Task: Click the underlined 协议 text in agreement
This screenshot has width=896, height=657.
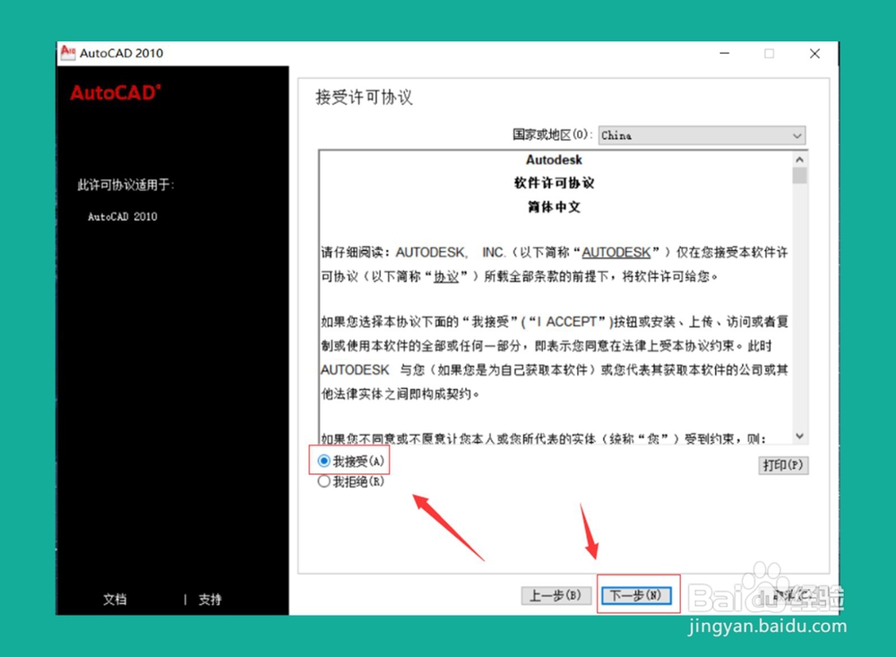Action: (x=445, y=276)
